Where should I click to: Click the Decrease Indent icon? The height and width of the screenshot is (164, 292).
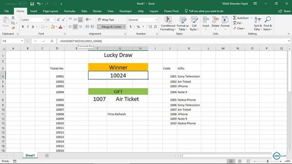click(x=87, y=27)
